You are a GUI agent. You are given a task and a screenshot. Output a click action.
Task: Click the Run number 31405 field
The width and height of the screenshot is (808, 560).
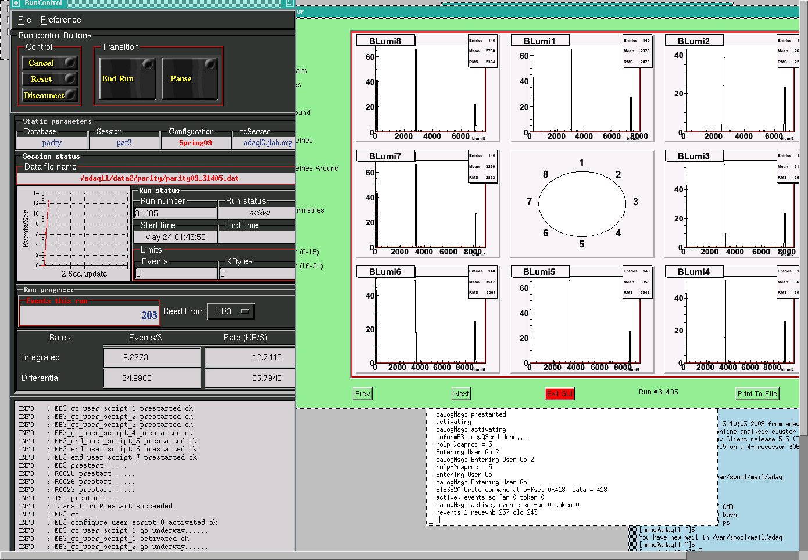tap(175, 213)
